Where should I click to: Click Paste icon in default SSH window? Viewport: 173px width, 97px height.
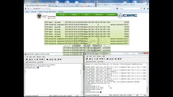(102, 59)
